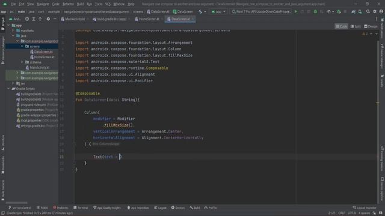The height and width of the screenshot is (216, 385).
Task: Open the Project tool window on left strip
Action: 2,24
